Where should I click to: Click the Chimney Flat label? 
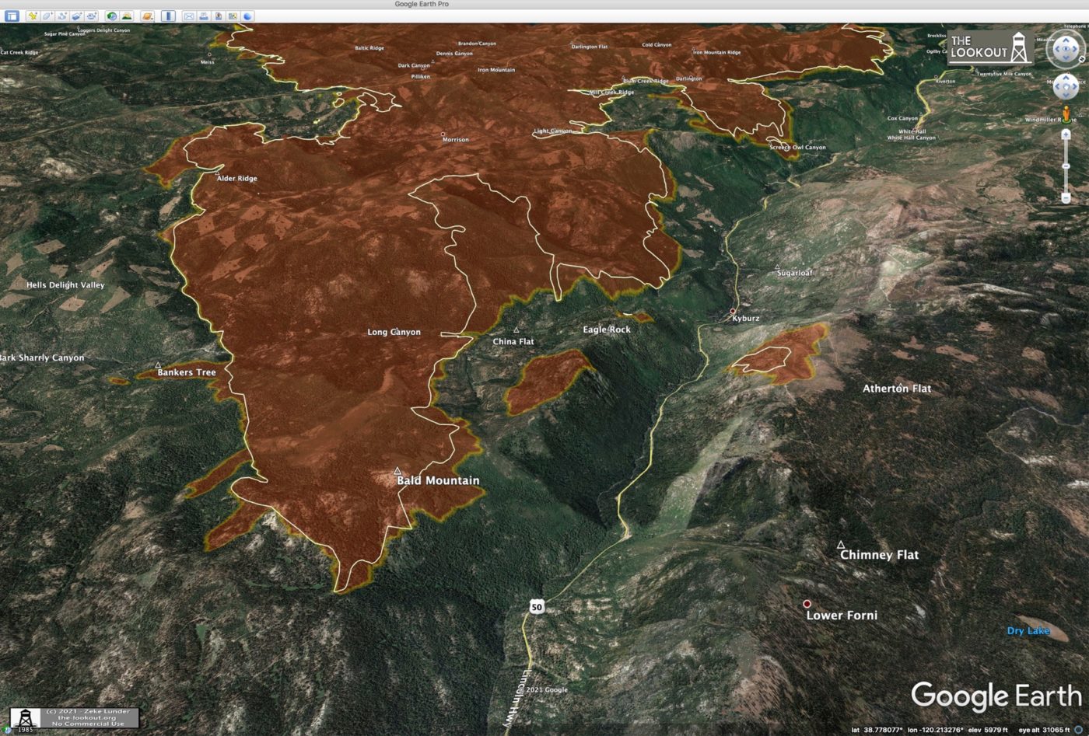880,554
